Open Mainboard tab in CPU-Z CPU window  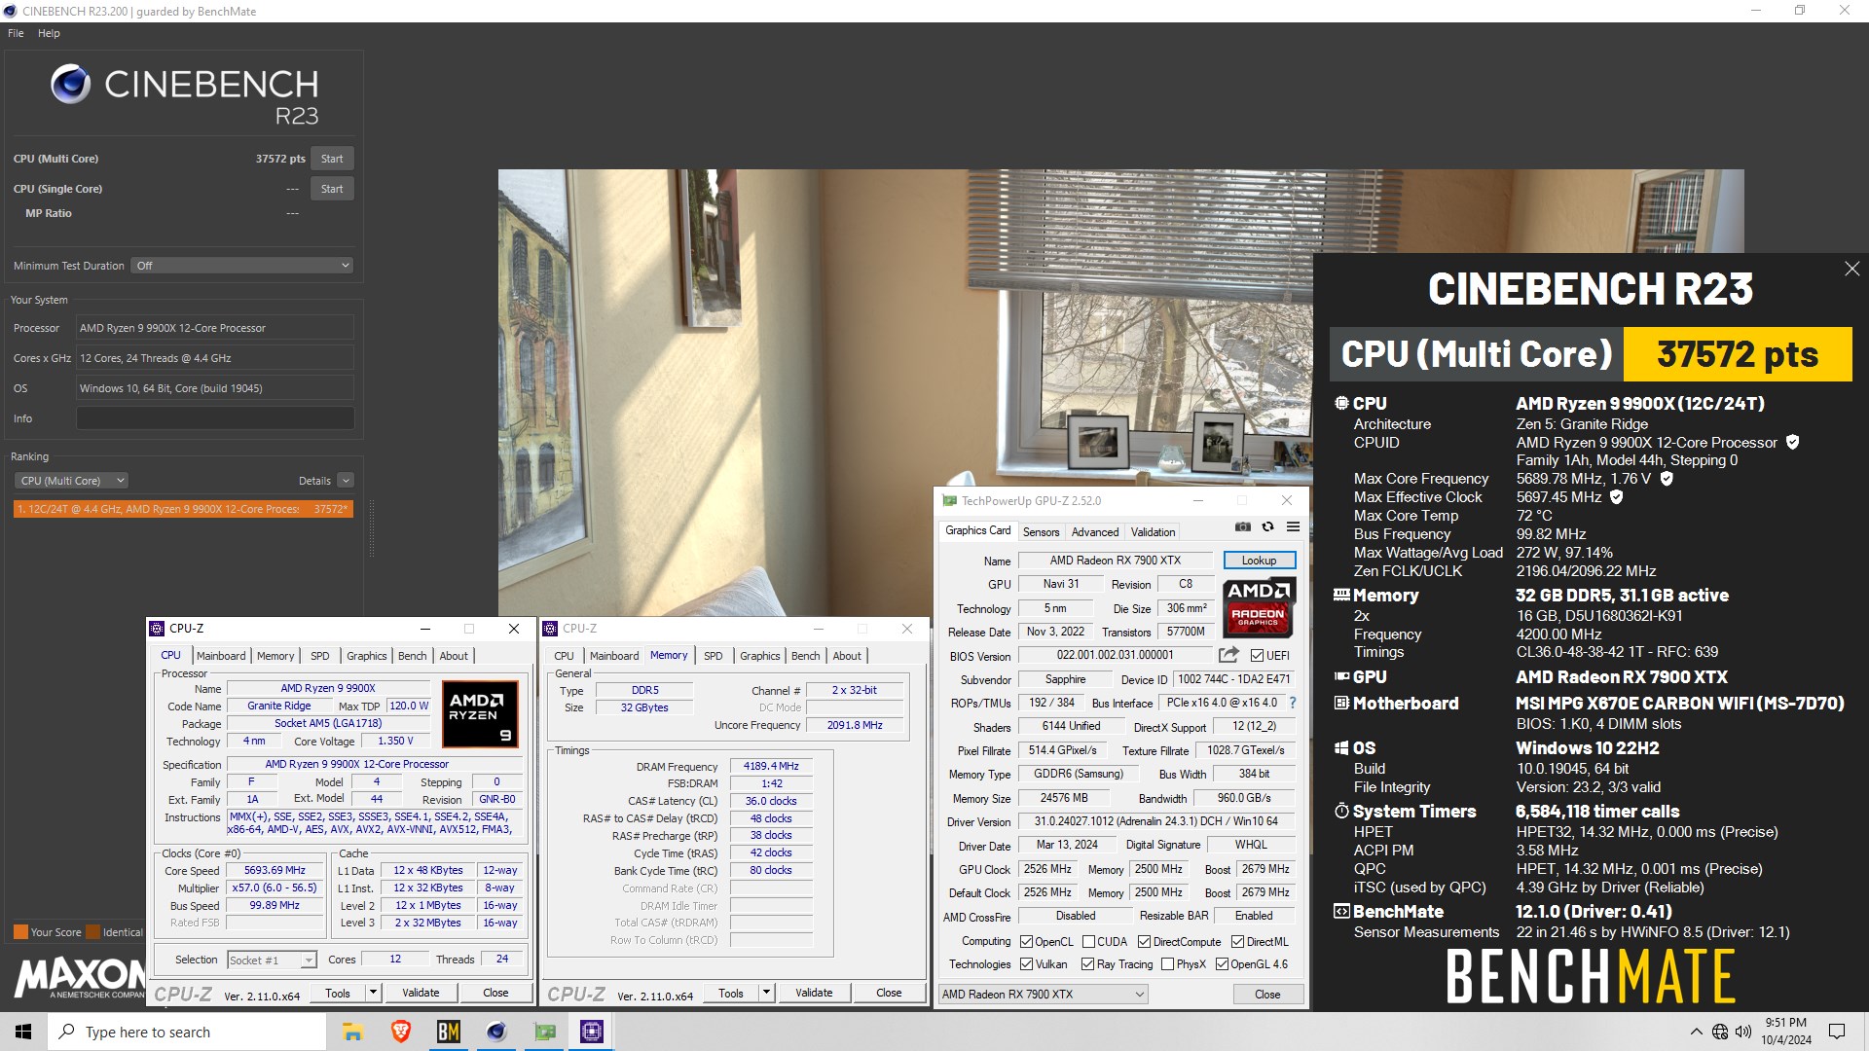(221, 656)
